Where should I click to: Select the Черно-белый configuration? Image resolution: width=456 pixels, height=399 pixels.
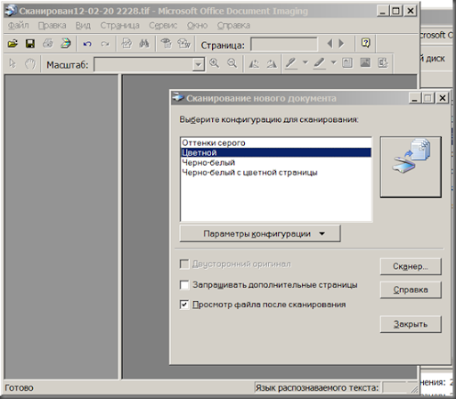point(276,163)
